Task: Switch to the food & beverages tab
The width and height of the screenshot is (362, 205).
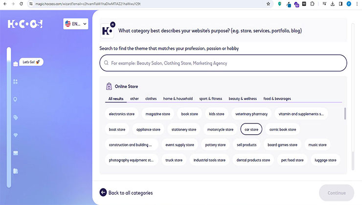Action: (x=277, y=99)
